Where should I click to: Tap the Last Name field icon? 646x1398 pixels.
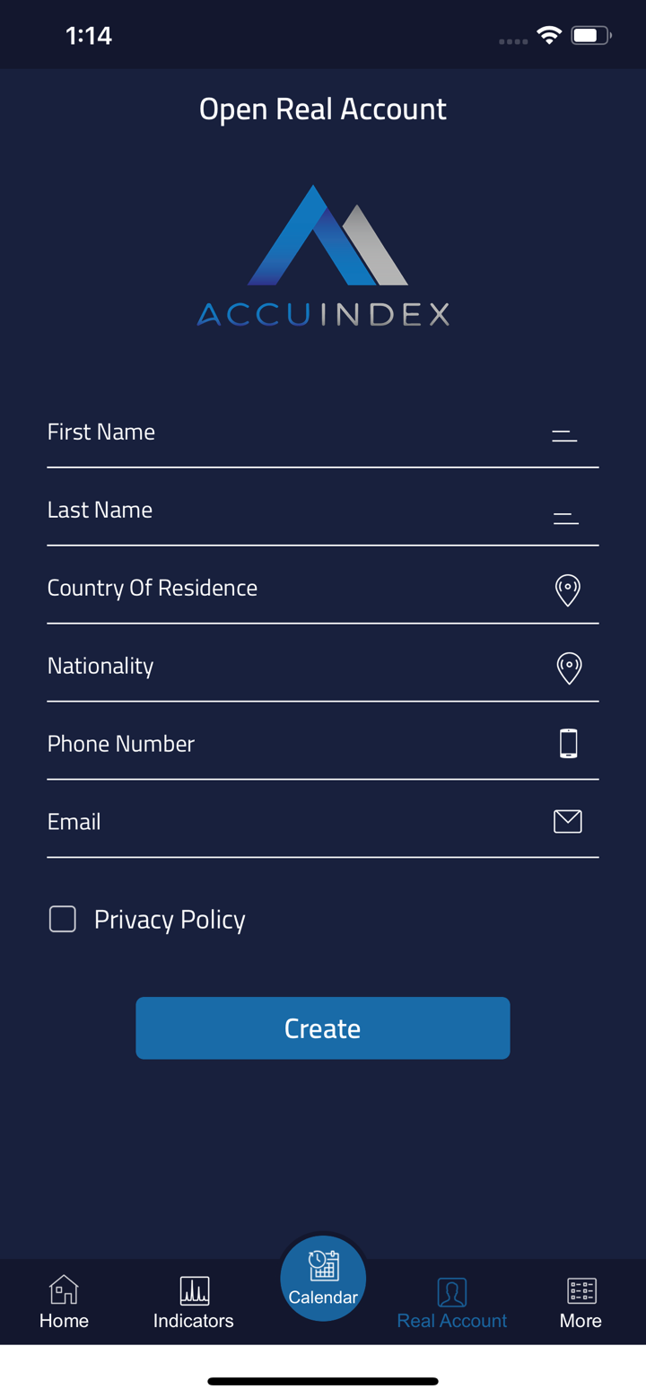pyautogui.click(x=566, y=518)
